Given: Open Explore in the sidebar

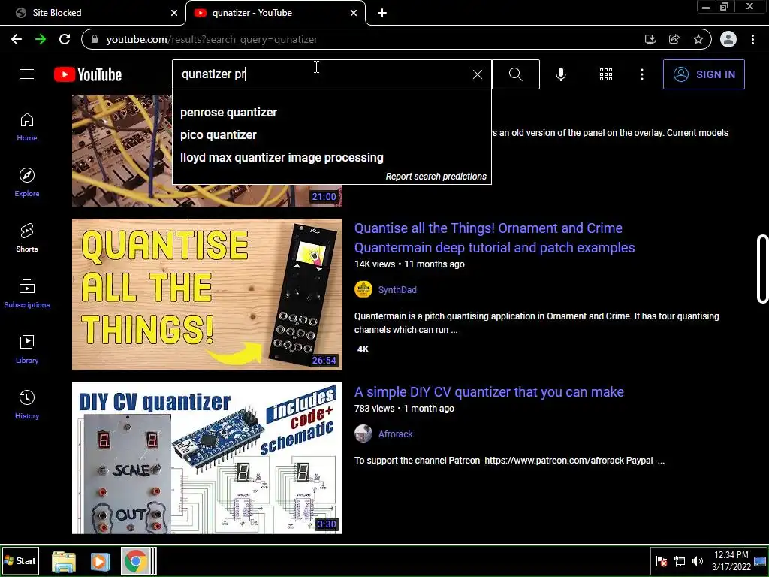Looking at the screenshot, I should tap(27, 183).
